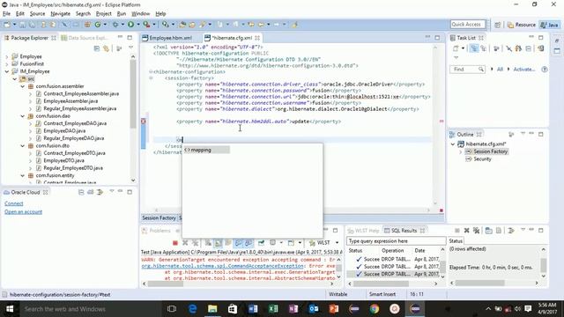Click the Open Type toolbar icon
The width and height of the screenshot is (564, 317).
pyautogui.click(x=182, y=25)
